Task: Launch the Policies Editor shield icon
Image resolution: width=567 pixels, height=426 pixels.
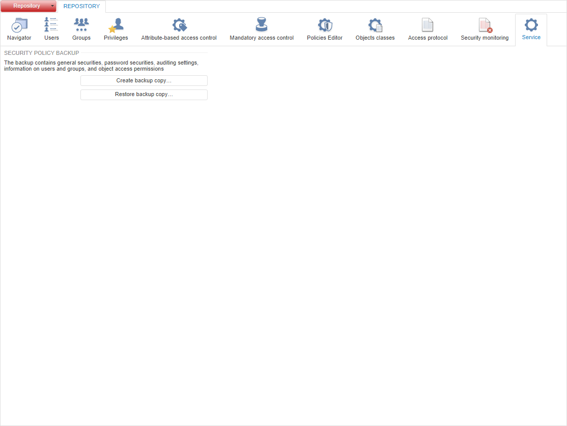Action: pos(325,25)
